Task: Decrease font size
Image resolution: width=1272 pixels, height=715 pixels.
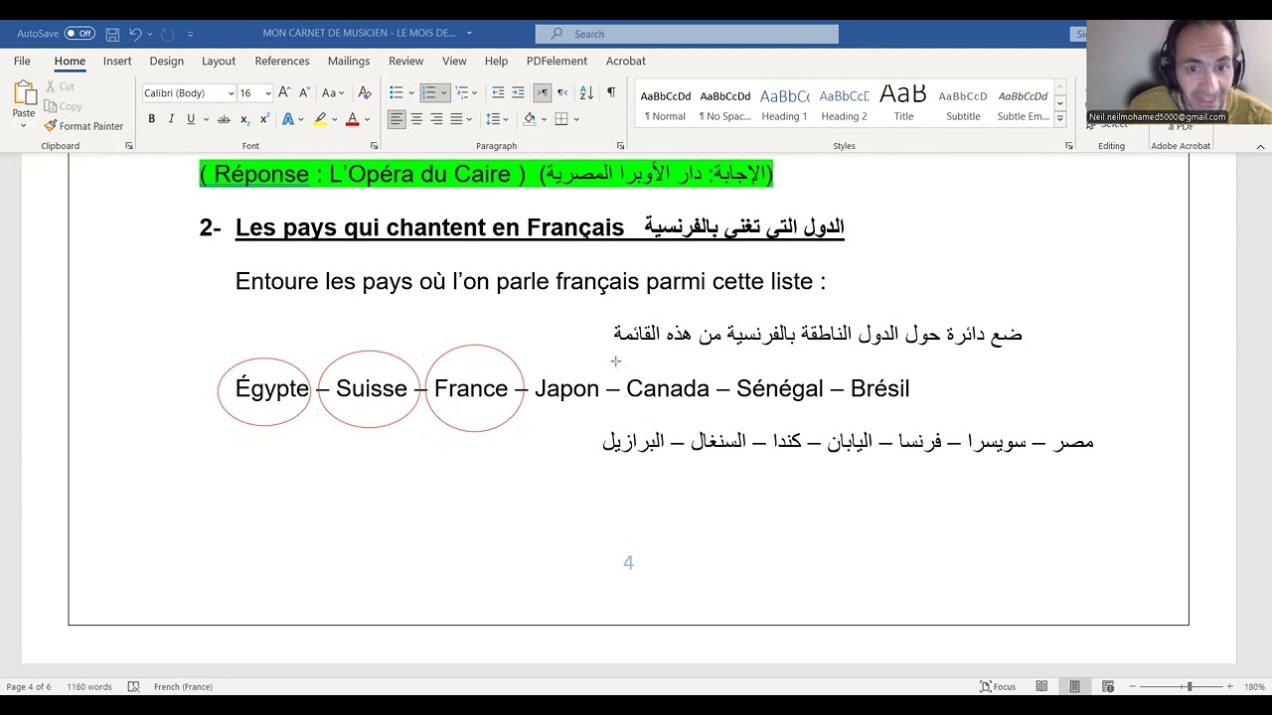Action: click(x=305, y=92)
